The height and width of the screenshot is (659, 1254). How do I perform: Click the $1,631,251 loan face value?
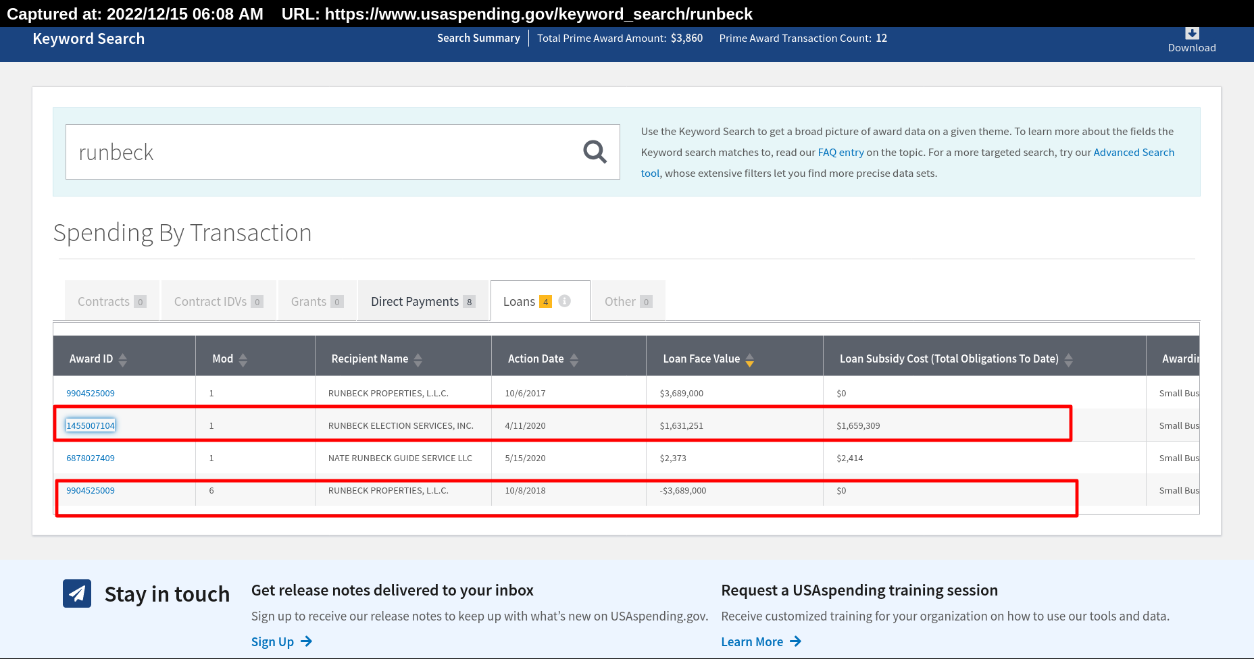[x=681, y=425]
